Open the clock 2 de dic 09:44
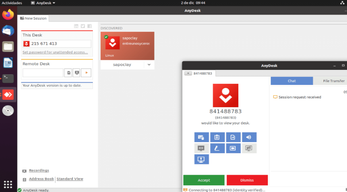347x192 pixels. click(x=193, y=3)
